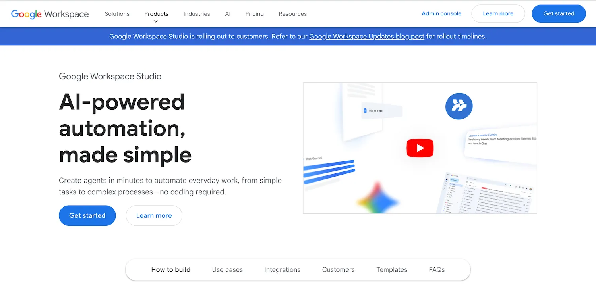This screenshot has height=294, width=596.
Task: Click the header Learn more button
Action: pos(498,13)
